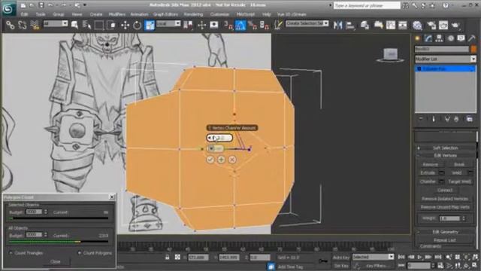Open the Create menu
Image resolution: width=481 pixels, height=271 pixels.
(96, 14)
